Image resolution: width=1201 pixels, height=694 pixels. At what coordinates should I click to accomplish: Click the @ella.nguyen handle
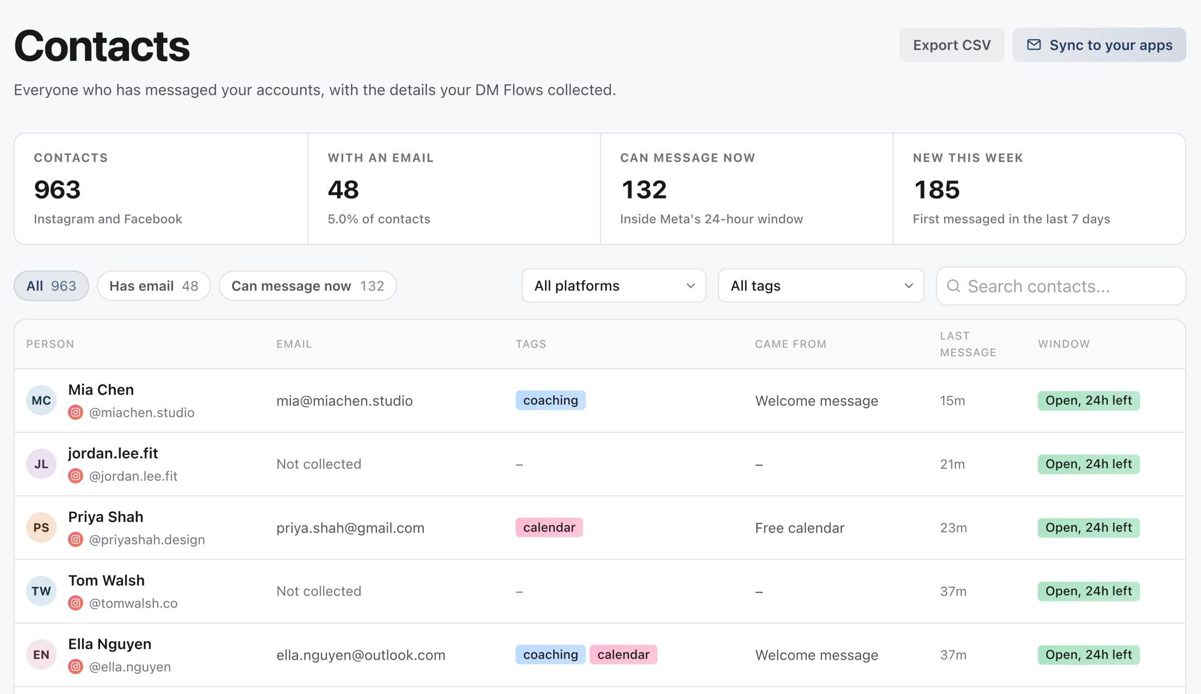click(130, 667)
